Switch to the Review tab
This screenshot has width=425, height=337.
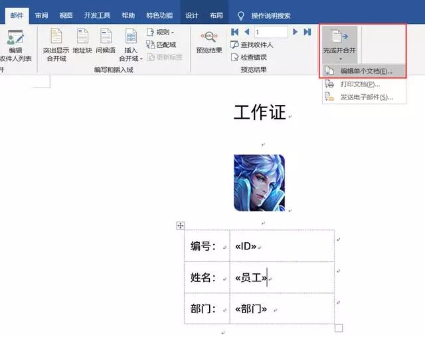click(x=41, y=15)
